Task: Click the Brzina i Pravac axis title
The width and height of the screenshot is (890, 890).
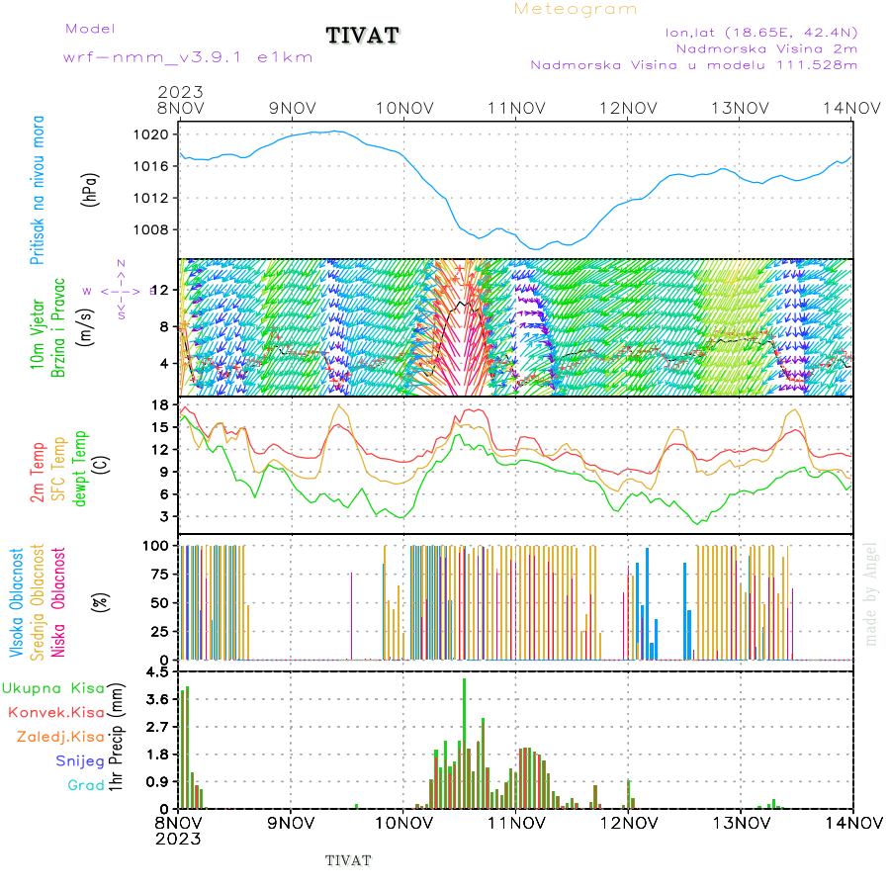Action: click(x=58, y=328)
